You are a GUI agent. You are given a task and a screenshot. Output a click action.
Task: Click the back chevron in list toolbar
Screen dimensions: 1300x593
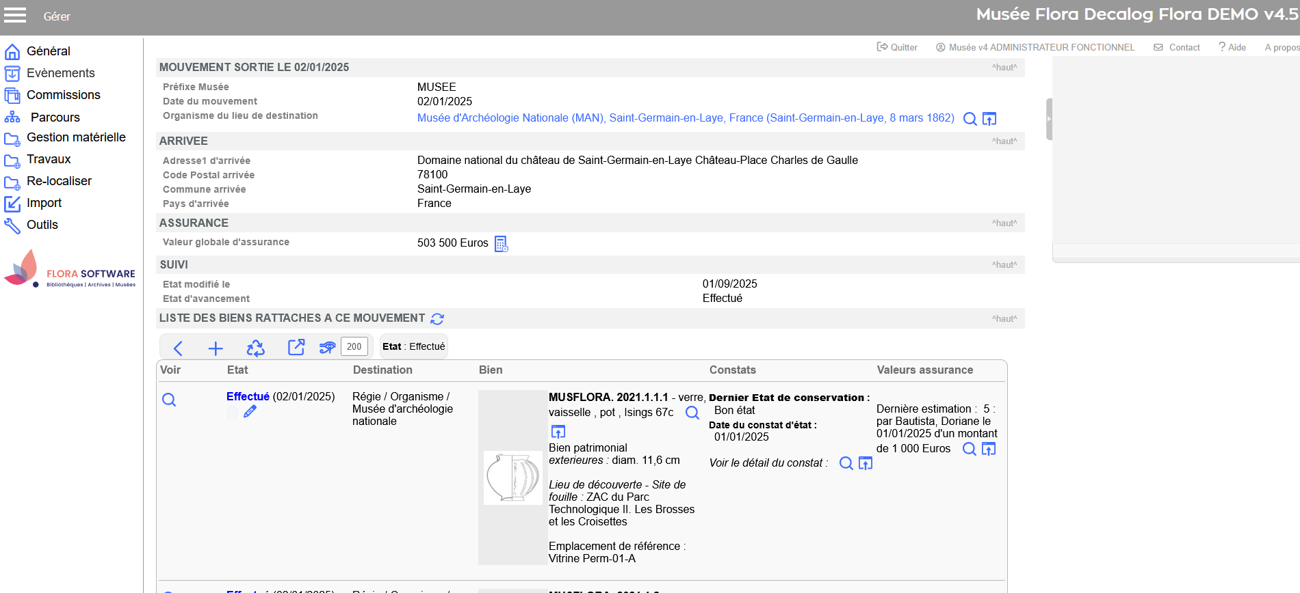178,348
